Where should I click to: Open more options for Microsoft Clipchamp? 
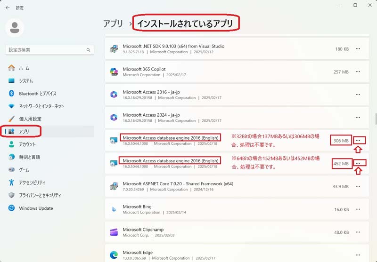pyautogui.click(x=358, y=232)
